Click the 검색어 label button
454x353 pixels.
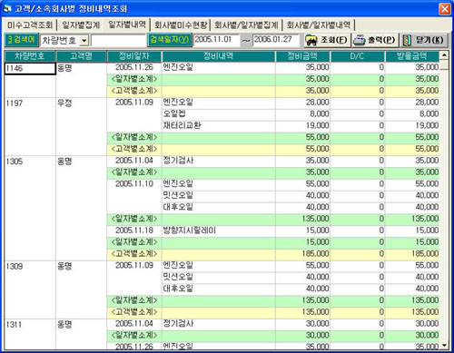click(21, 40)
